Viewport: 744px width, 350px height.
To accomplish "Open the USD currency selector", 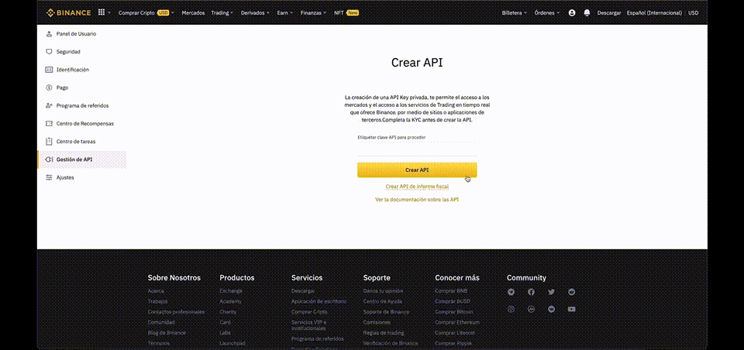I will coord(693,13).
